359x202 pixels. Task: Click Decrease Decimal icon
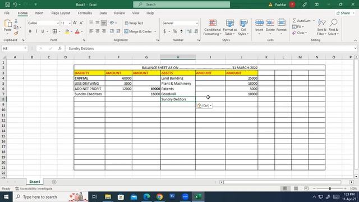(x=196, y=31)
